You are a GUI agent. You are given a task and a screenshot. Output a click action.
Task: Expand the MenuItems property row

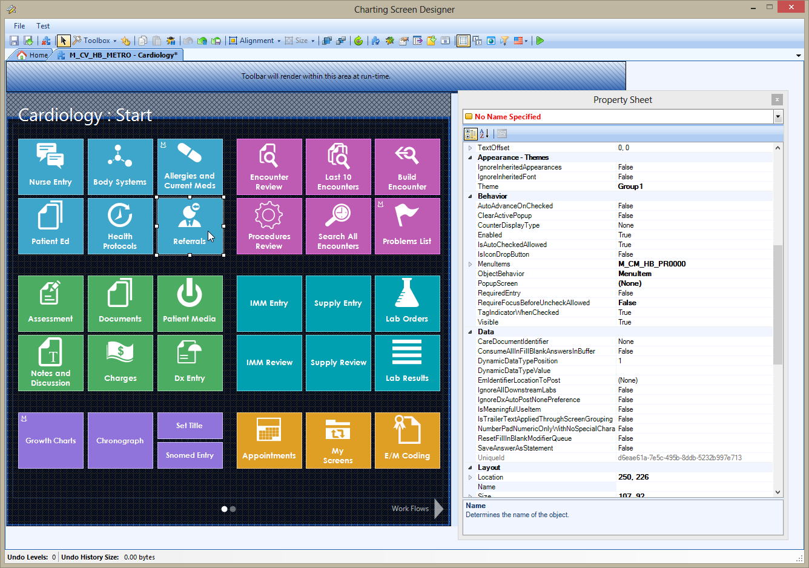pyautogui.click(x=470, y=264)
